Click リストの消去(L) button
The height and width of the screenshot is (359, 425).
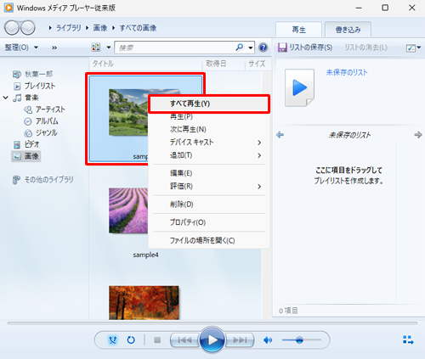(365, 48)
